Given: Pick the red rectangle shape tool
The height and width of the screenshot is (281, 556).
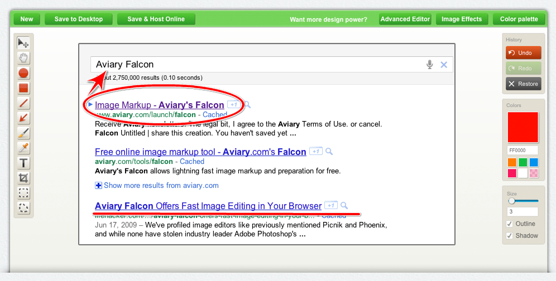Looking at the screenshot, I should (x=23, y=88).
